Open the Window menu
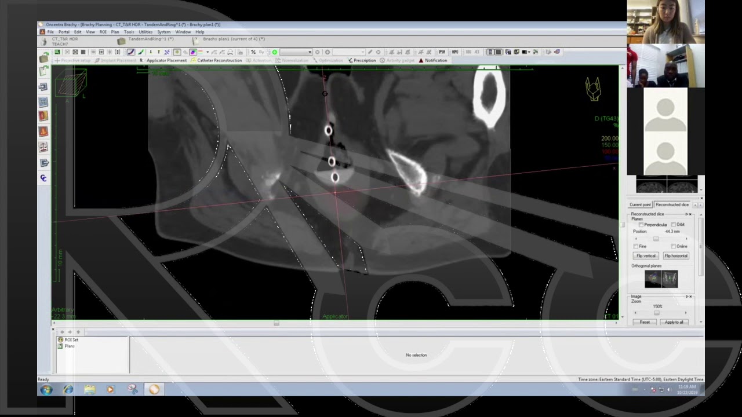The image size is (742, 417). [183, 32]
